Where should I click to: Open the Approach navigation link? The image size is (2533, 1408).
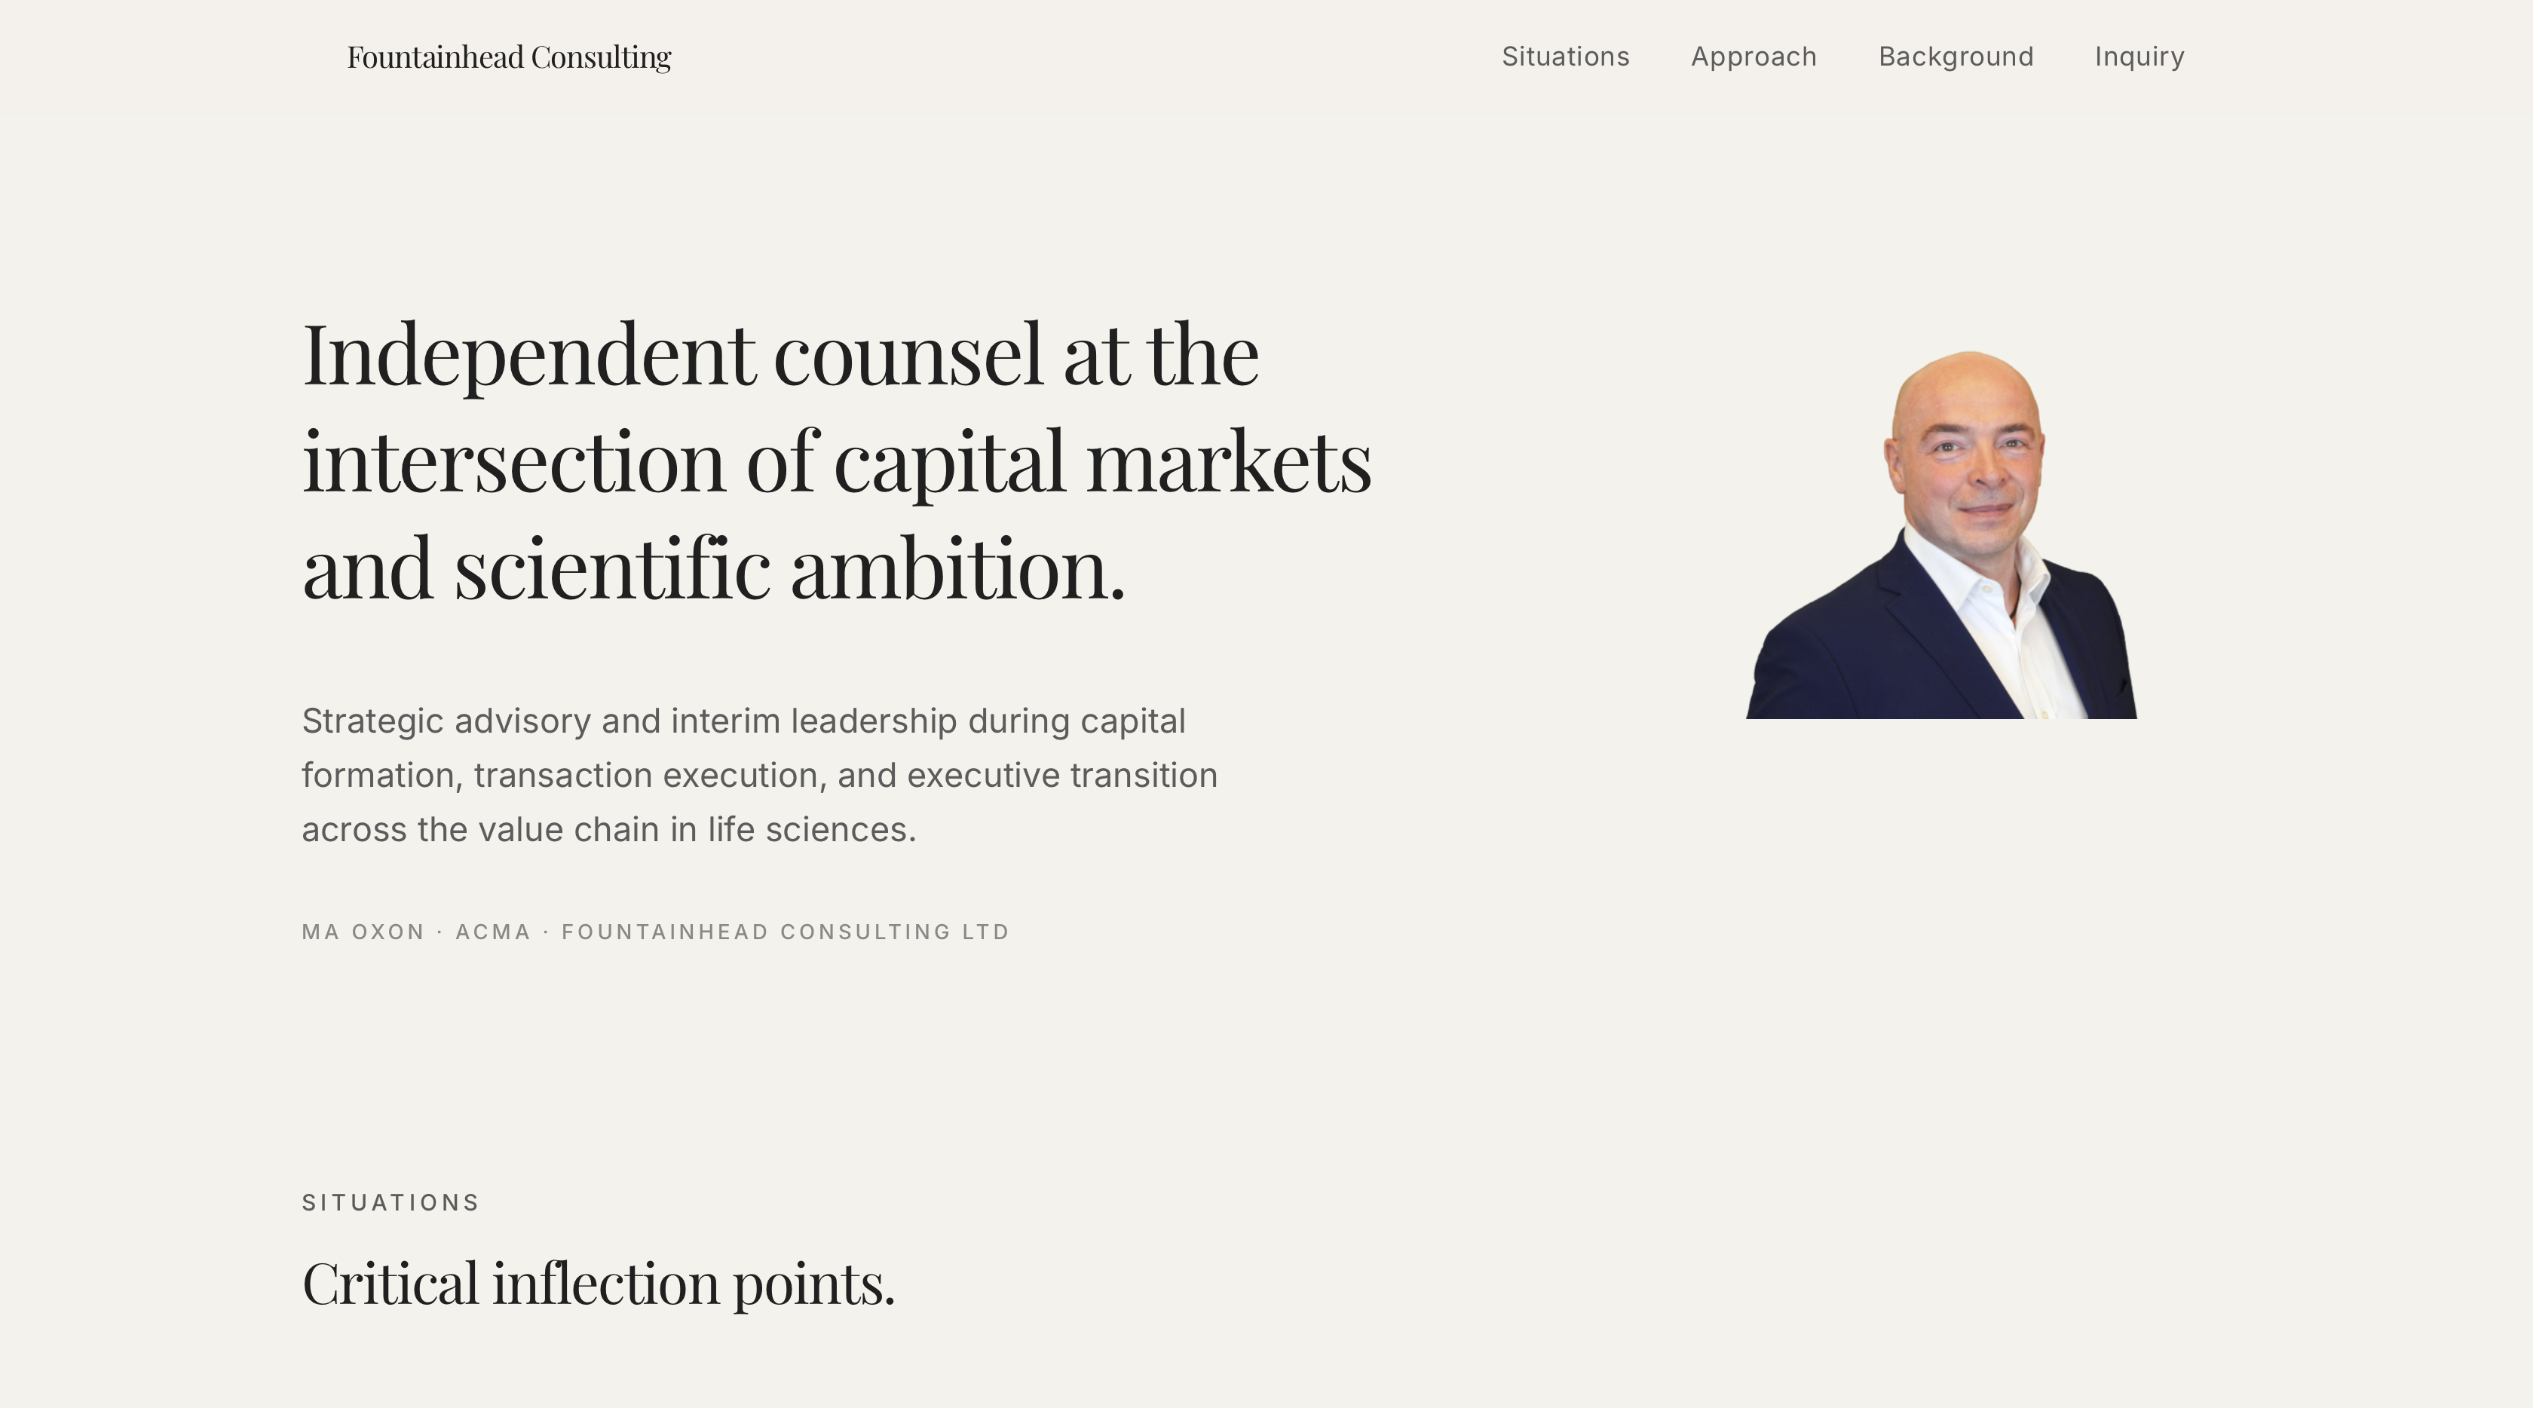click(x=1754, y=56)
